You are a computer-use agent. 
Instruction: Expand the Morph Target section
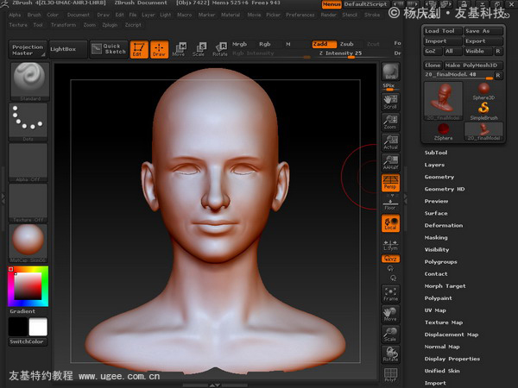(x=445, y=286)
